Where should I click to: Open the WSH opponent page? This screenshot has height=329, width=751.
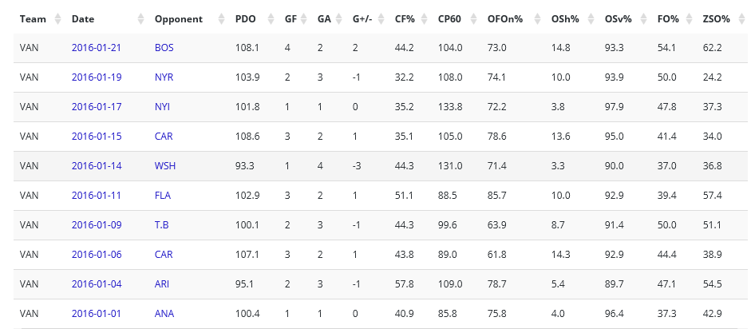[164, 166]
